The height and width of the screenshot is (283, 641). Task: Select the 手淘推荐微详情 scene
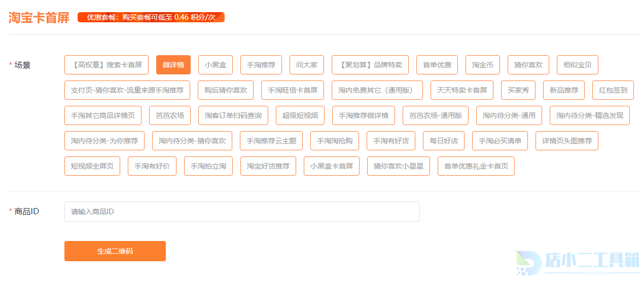tap(364, 115)
